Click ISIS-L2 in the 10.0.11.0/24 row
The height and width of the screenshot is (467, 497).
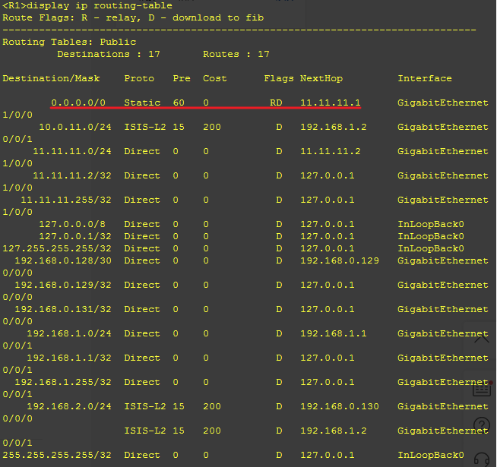(x=145, y=127)
